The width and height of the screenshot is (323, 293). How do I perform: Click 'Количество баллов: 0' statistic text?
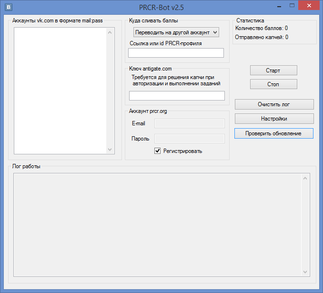[262, 28]
